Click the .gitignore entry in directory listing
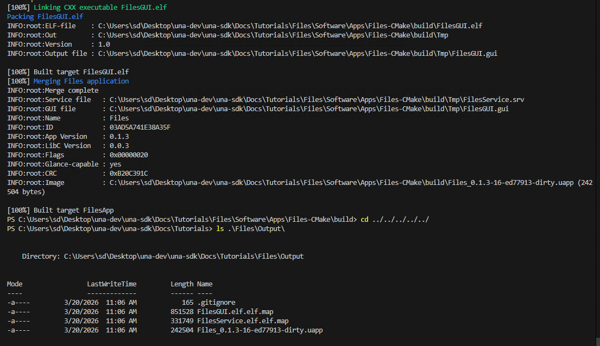 coord(217,302)
